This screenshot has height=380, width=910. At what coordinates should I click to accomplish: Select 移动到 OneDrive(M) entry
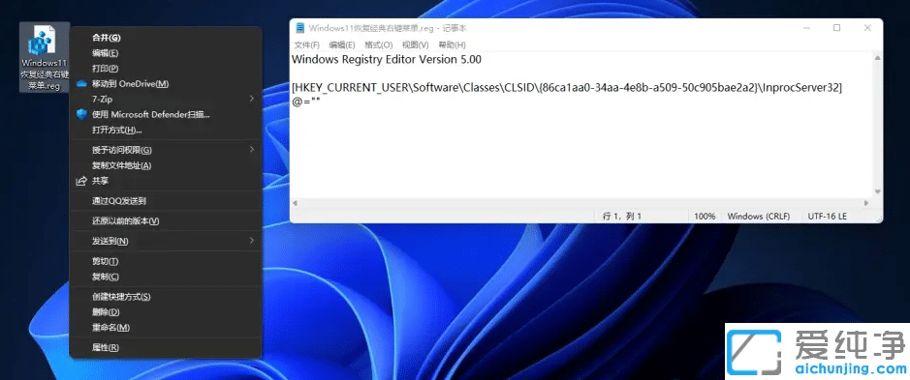tap(166, 84)
